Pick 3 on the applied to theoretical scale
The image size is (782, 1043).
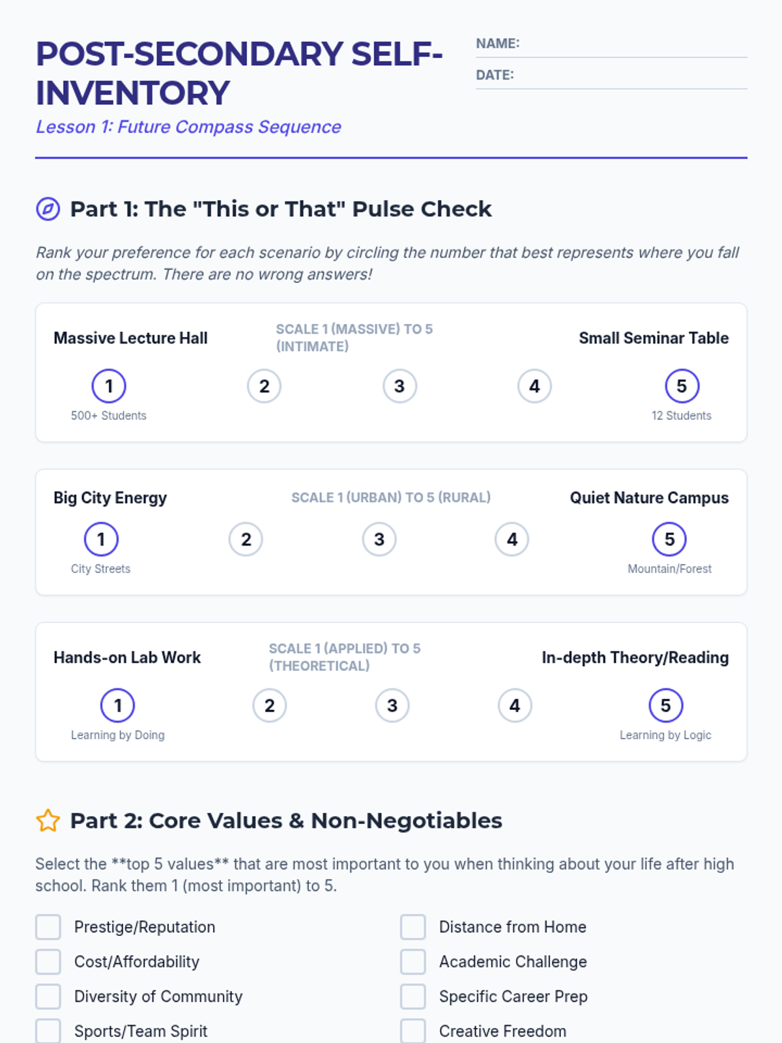tap(392, 705)
